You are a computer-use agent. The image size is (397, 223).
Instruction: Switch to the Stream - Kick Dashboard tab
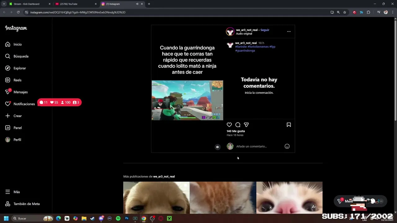coord(29,4)
